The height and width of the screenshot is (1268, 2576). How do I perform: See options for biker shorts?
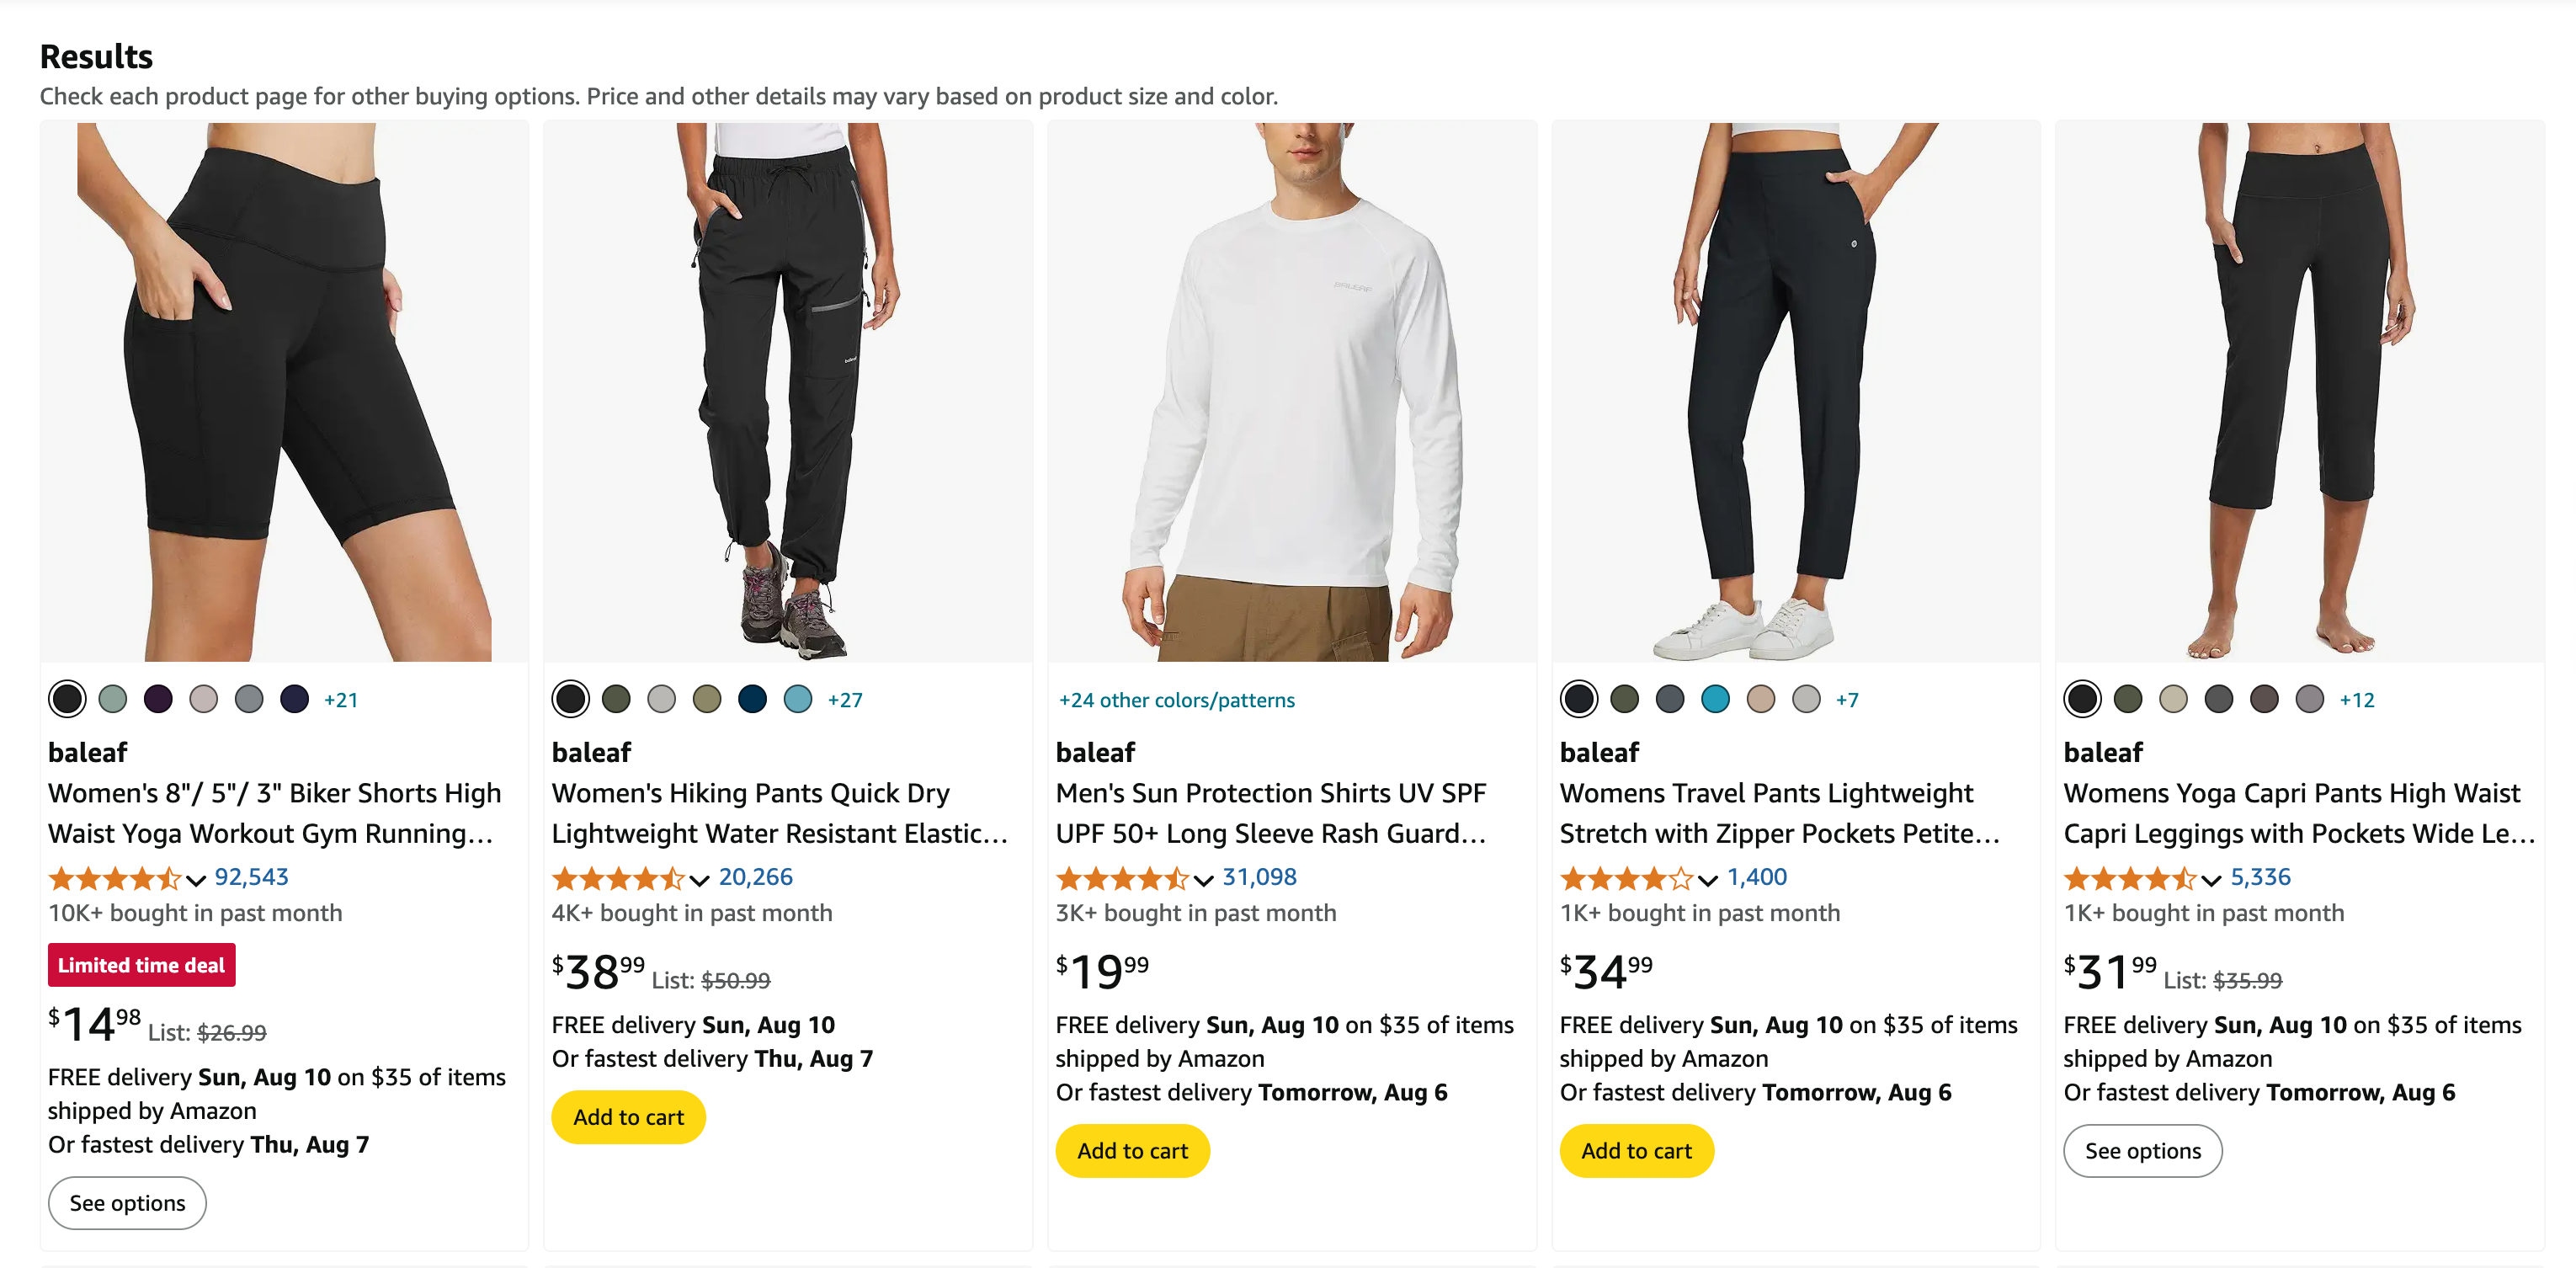[x=127, y=1203]
